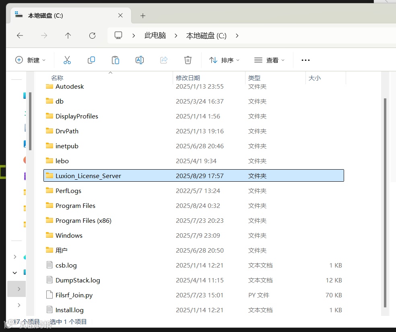Expand the highlighted navigation pane item
Viewport: 396px width, 332px height.
click(19, 289)
